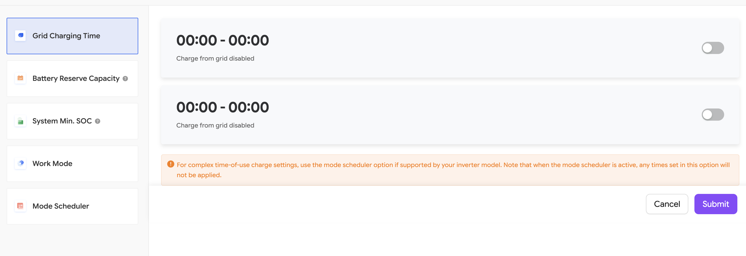Open the Work Mode settings
The width and height of the screenshot is (746, 256).
[72, 163]
